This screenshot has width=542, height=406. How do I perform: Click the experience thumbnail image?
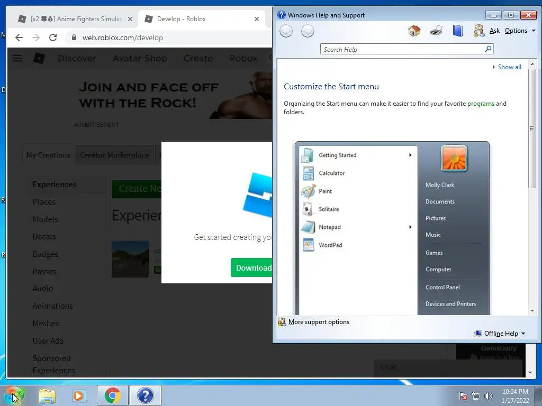130,259
